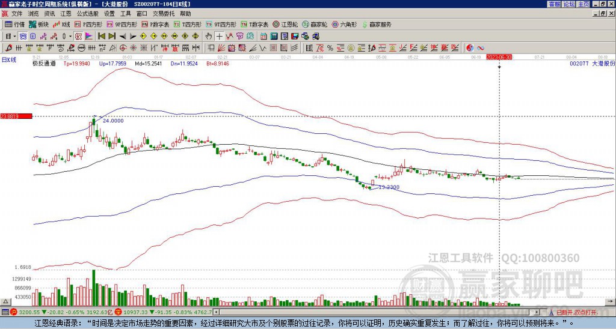This screenshot has height=329, width=616.
Task: Open the 资讯 menu
Action: tap(49, 14)
